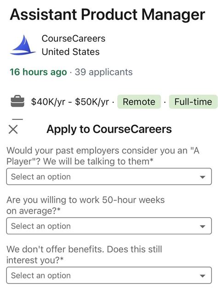This screenshot has width=218, height=292.
Task: Click the United States location text
Action: click(x=71, y=52)
